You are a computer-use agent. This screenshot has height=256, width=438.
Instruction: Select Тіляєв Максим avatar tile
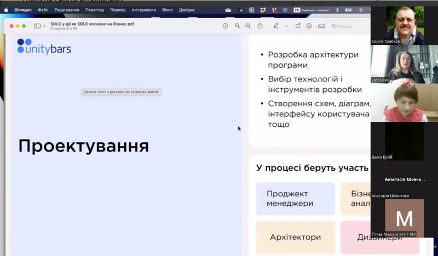pyautogui.click(x=404, y=218)
